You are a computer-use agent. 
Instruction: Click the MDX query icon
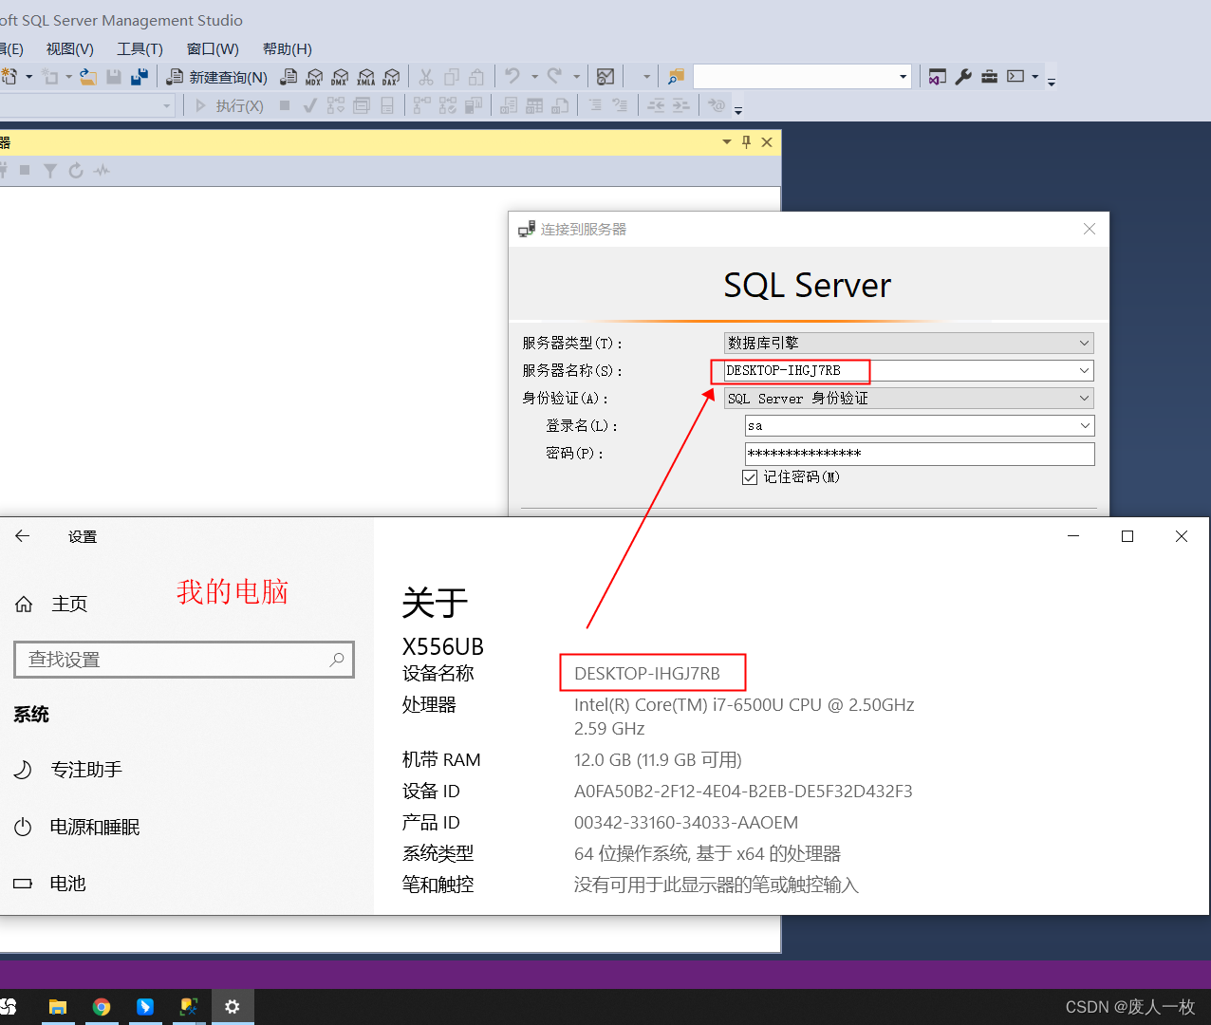[x=314, y=77]
